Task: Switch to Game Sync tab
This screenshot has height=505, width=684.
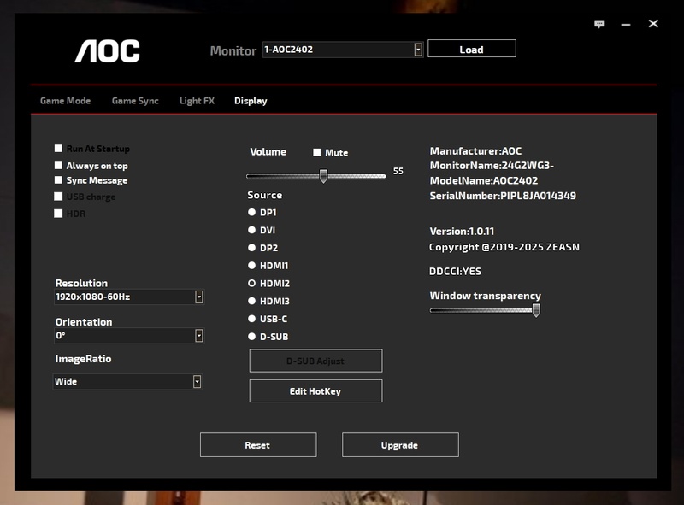Action: (x=135, y=101)
